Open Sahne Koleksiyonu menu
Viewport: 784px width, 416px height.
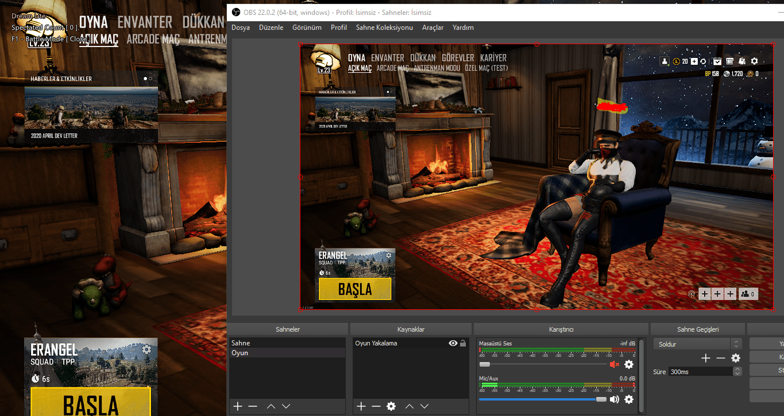384,28
